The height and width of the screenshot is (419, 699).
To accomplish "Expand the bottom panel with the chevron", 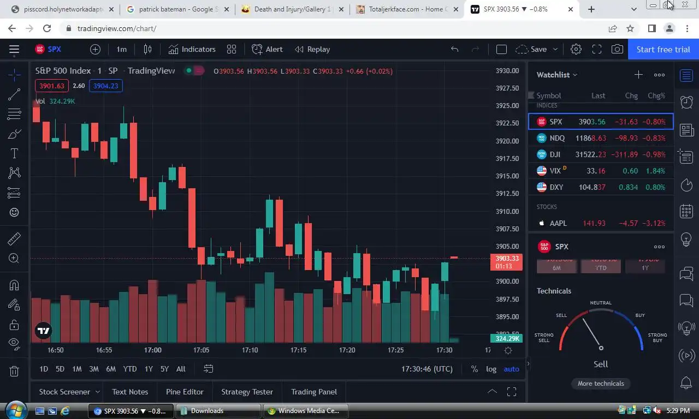I will (492, 392).
